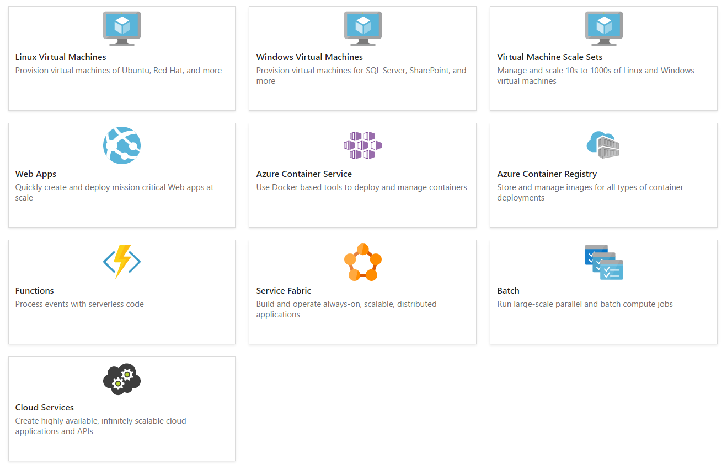Open the Azure Container Service title

click(304, 174)
